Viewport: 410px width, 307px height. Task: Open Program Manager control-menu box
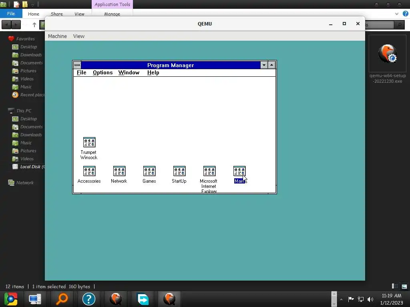point(77,65)
